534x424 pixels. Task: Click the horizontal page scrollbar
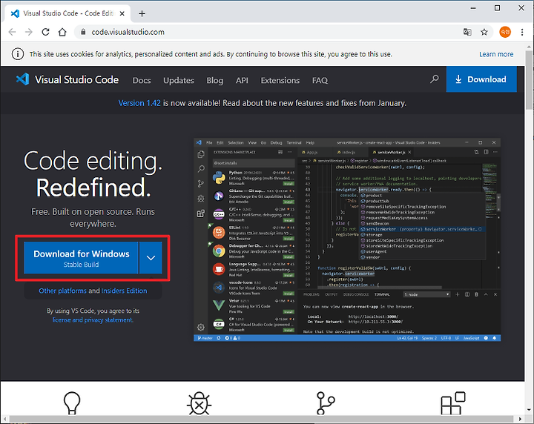pos(261,419)
